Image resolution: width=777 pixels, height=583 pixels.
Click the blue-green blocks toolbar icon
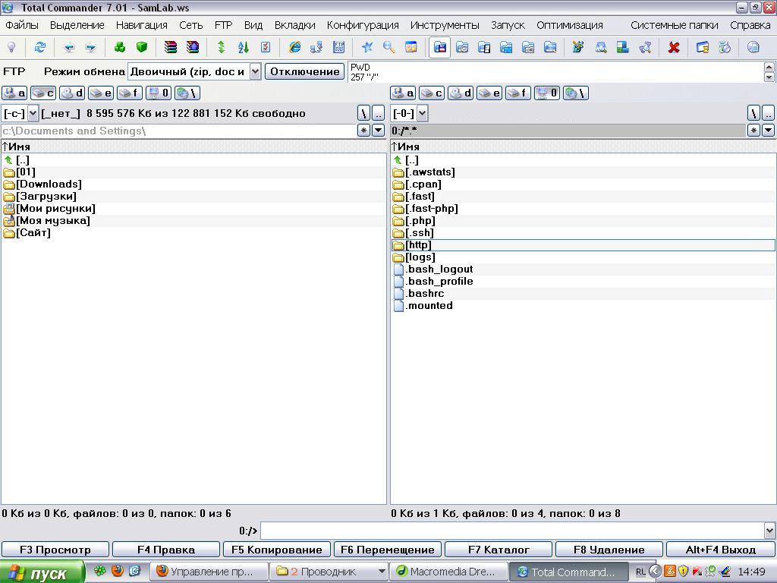[x=622, y=47]
